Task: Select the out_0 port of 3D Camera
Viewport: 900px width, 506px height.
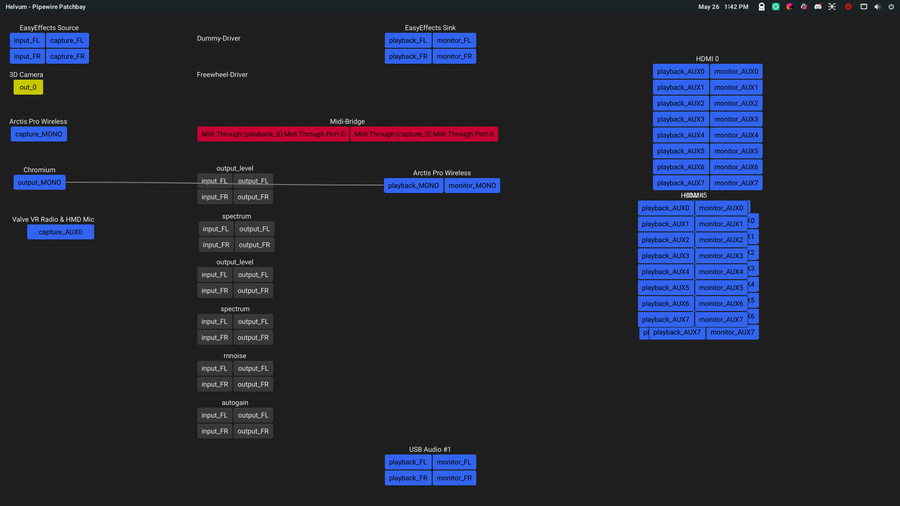Action: (28, 87)
